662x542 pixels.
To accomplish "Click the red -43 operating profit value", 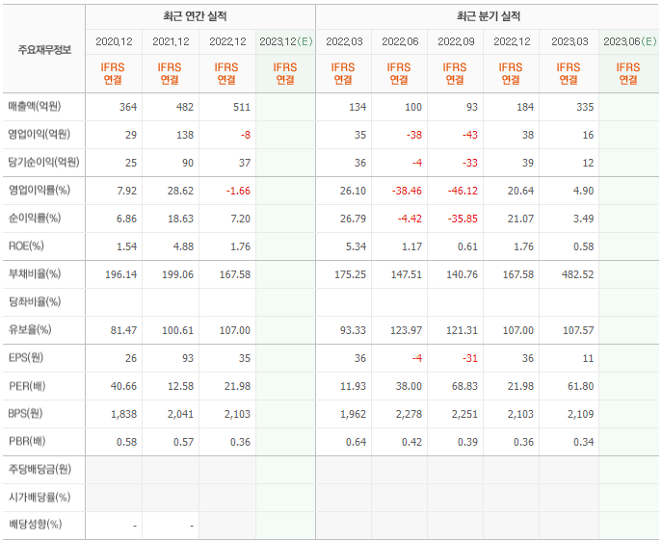I will pyautogui.click(x=470, y=135).
